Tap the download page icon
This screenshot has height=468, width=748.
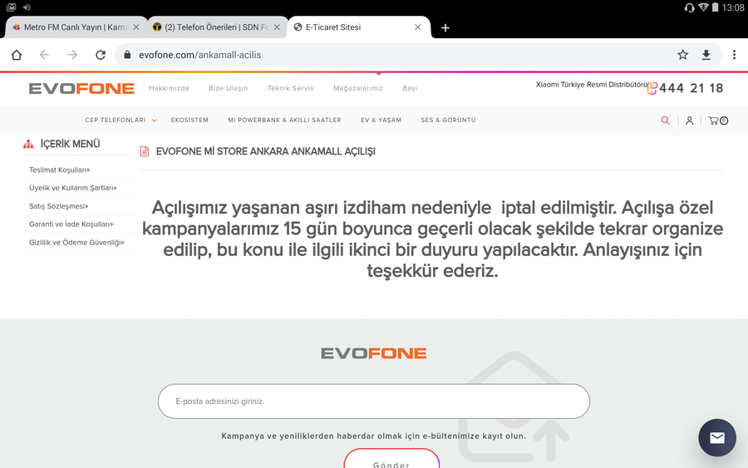(706, 55)
